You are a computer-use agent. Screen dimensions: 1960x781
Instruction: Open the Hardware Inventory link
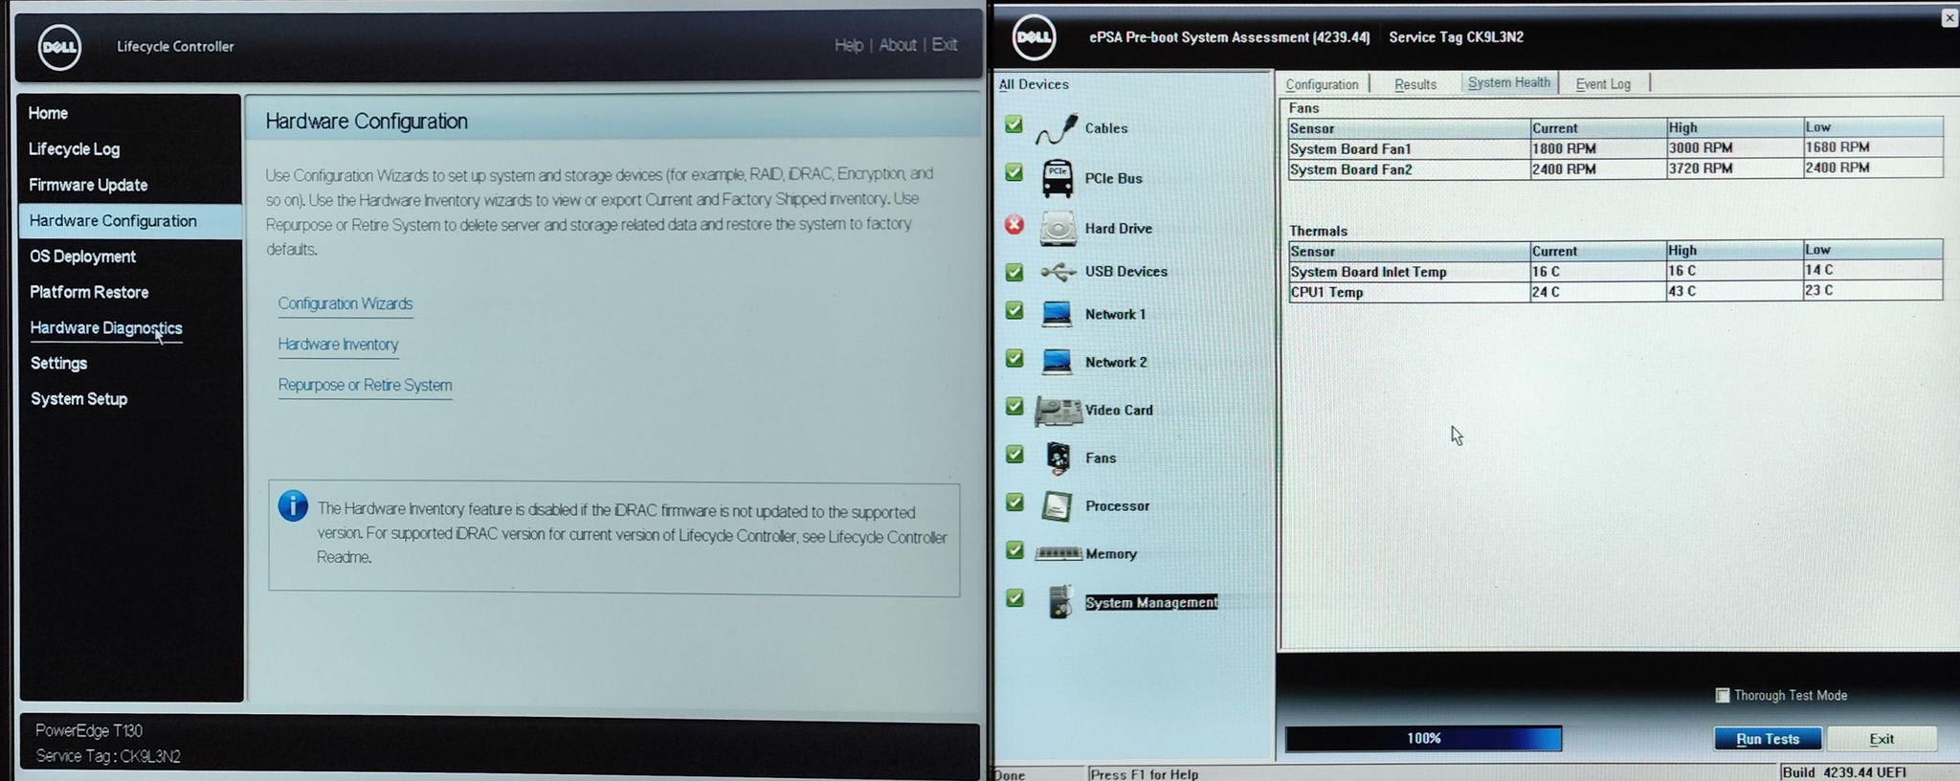338,345
